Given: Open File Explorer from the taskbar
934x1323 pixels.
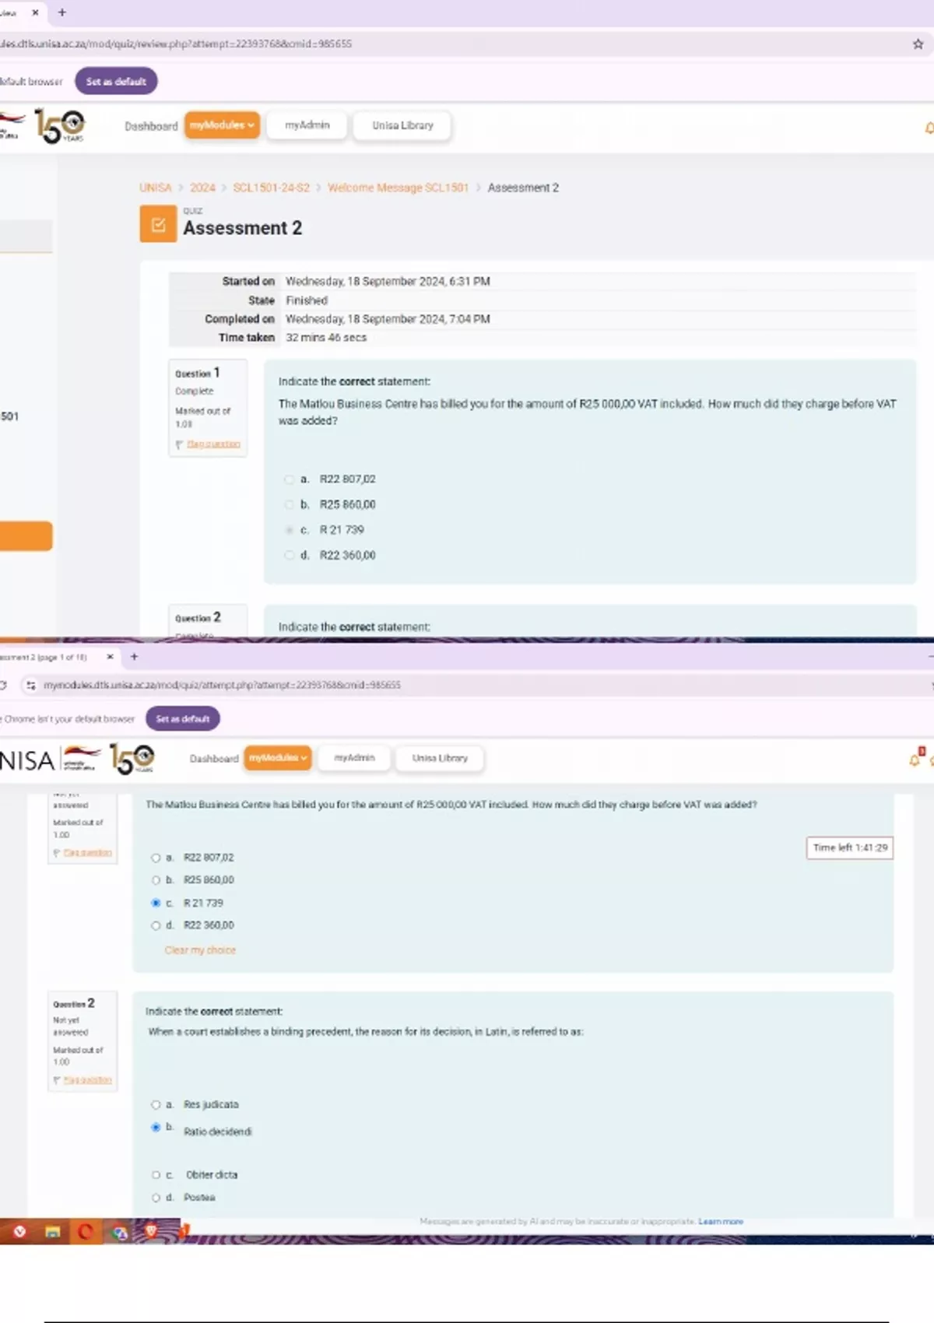Looking at the screenshot, I should click(x=52, y=1231).
